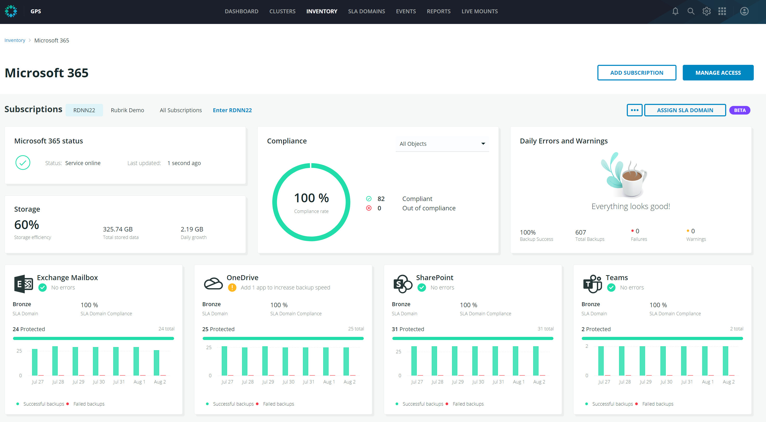Click the Rubrik logo icon
Viewport: 766px width, 422px height.
(x=11, y=11)
